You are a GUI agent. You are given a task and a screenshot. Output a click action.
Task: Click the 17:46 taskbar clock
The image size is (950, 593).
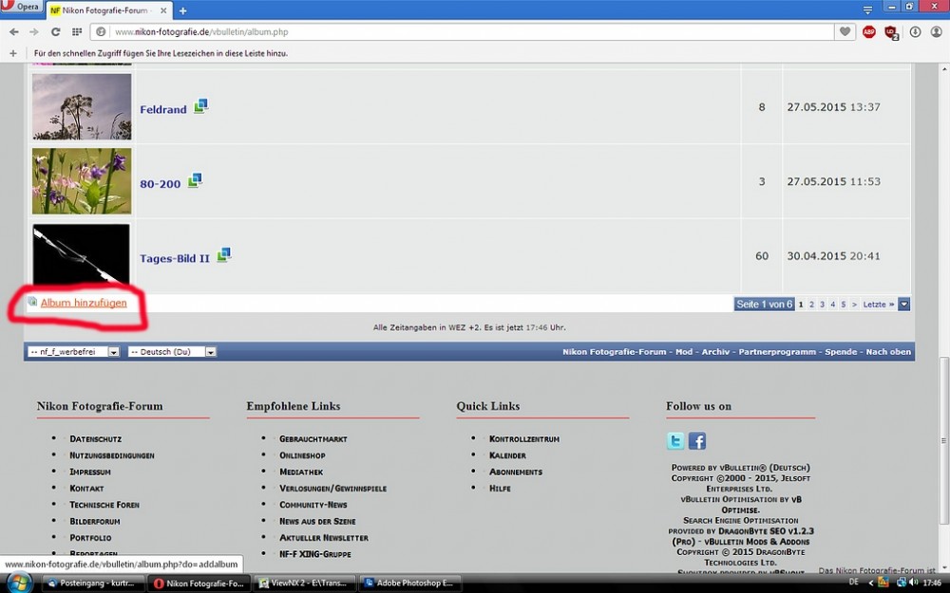pyautogui.click(x=932, y=584)
